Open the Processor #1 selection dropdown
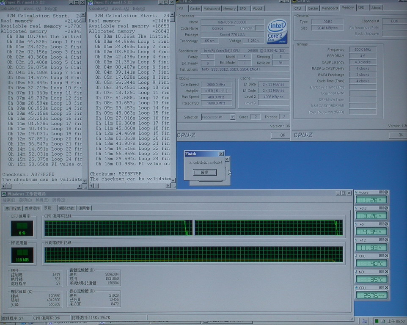Viewport: 407px width, 325px height. (x=232, y=117)
